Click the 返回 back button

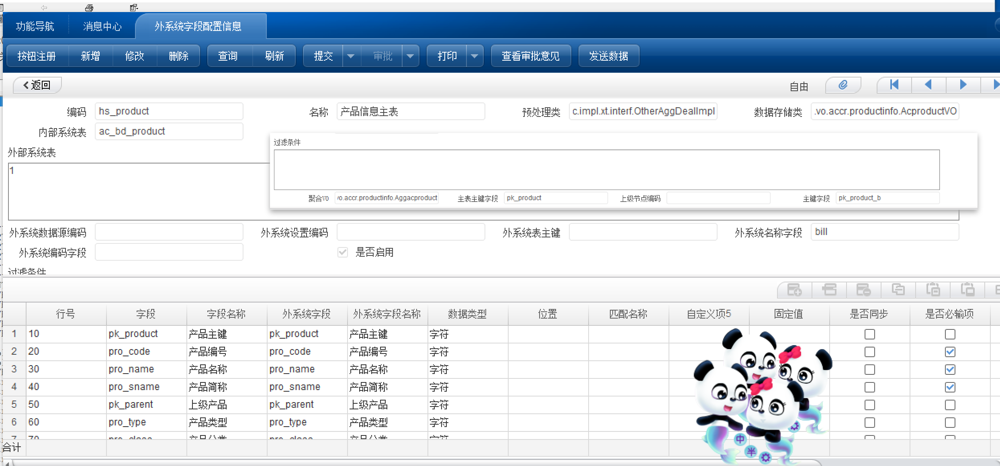click(37, 85)
